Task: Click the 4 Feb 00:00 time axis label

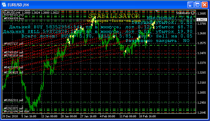Action: coord(107,116)
